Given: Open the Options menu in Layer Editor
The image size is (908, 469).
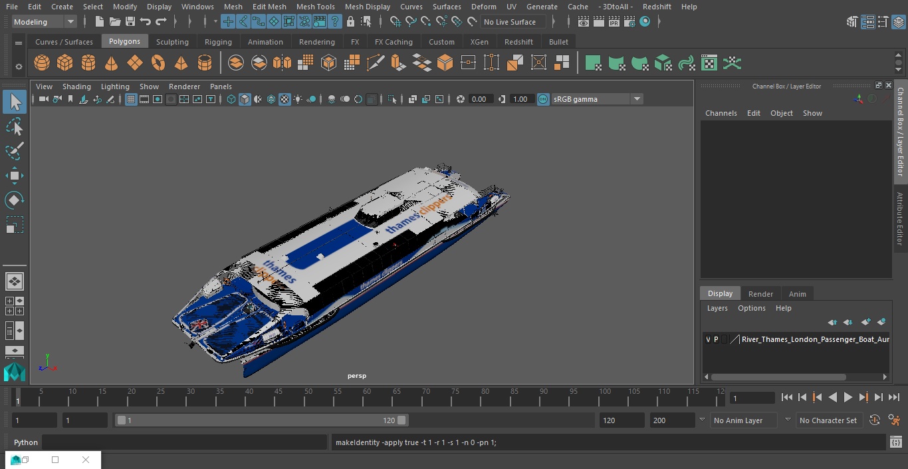Looking at the screenshot, I should 752,308.
